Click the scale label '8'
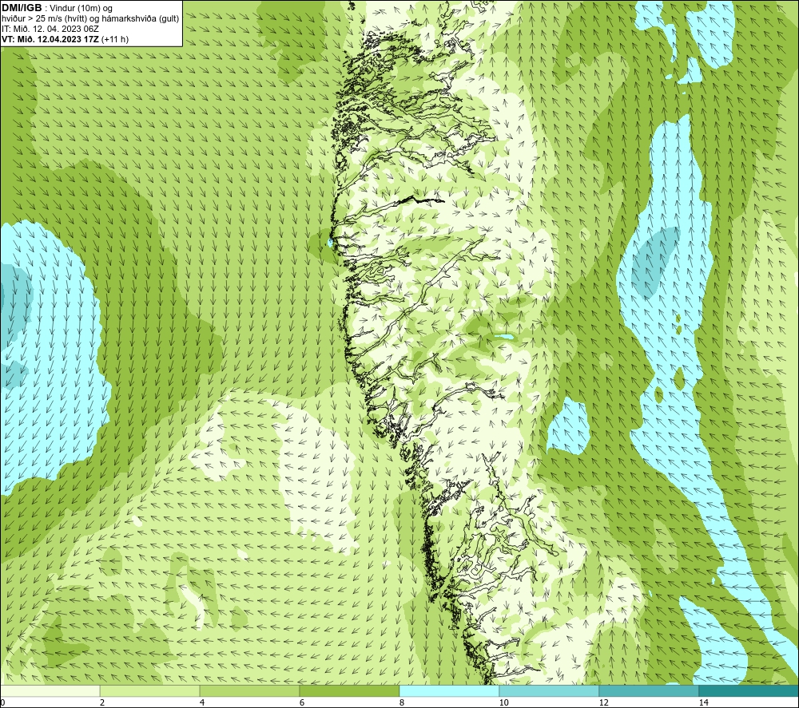Image resolution: width=799 pixels, height=708 pixels. click(x=402, y=702)
